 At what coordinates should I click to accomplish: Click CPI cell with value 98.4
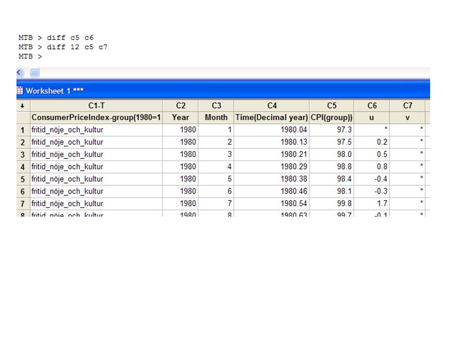[331, 179]
